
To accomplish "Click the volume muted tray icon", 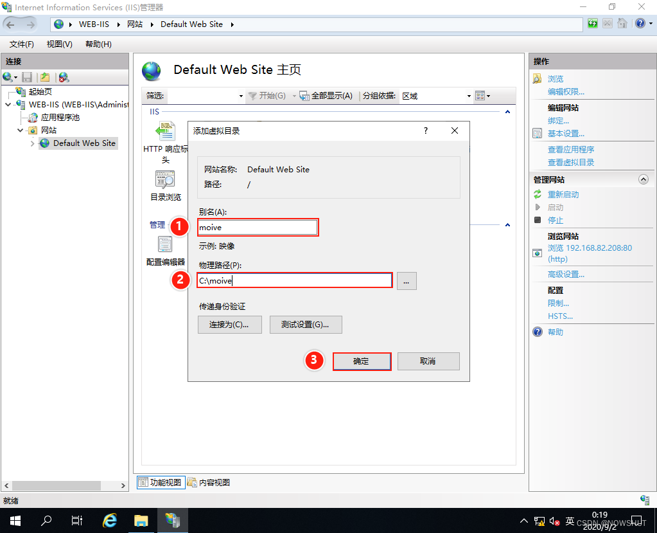I will [554, 521].
